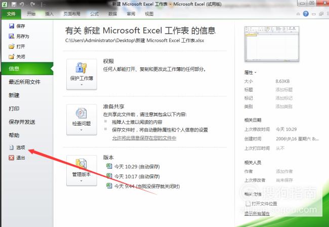
Task: Minimize the ribbon with the caret icon
Action: click(x=298, y=14)
